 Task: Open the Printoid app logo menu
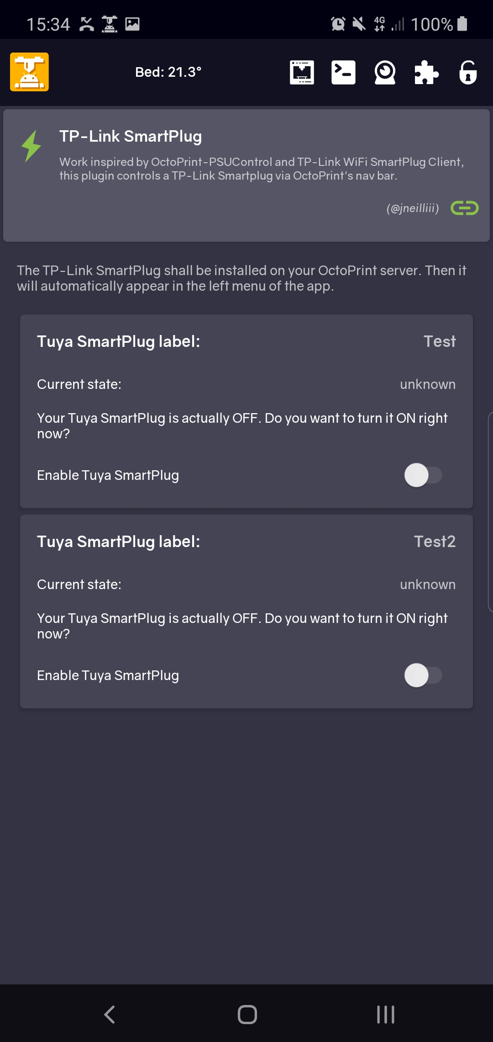click(x=29, y=72)
